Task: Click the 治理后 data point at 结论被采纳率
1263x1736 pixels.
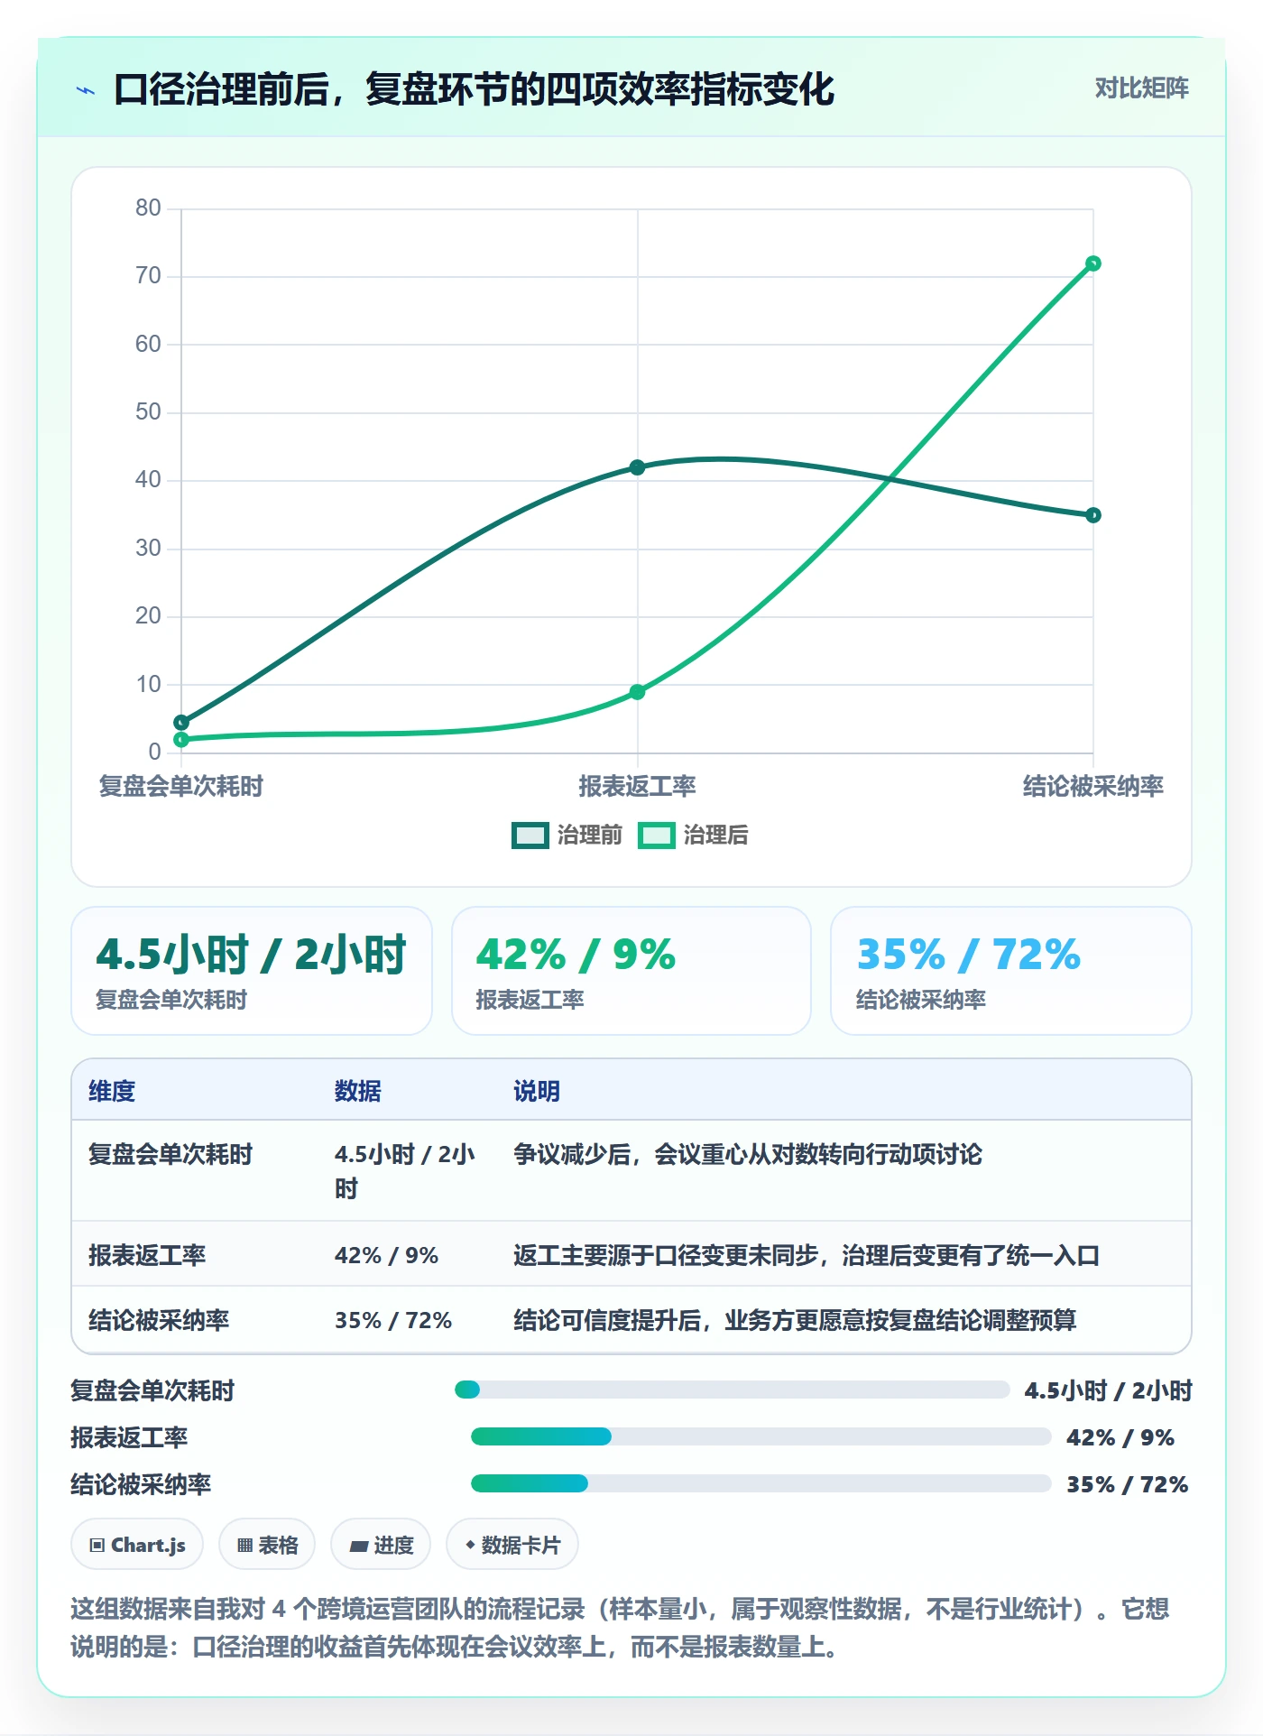Action: [x=1092, y=263]
